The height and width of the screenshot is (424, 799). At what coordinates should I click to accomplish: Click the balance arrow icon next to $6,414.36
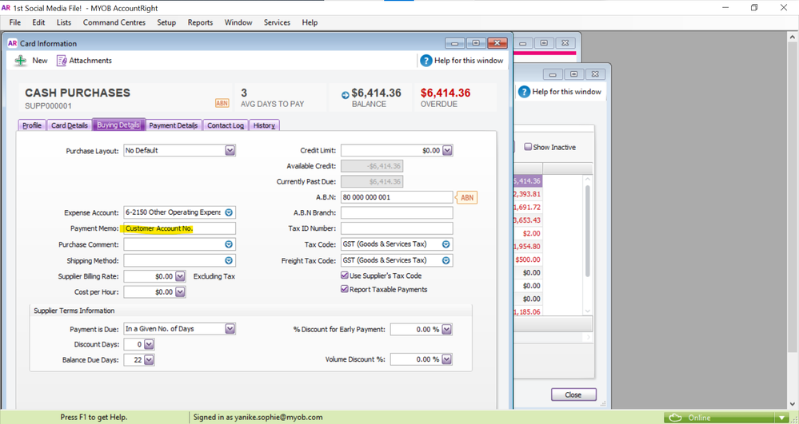tap(346, 95)
